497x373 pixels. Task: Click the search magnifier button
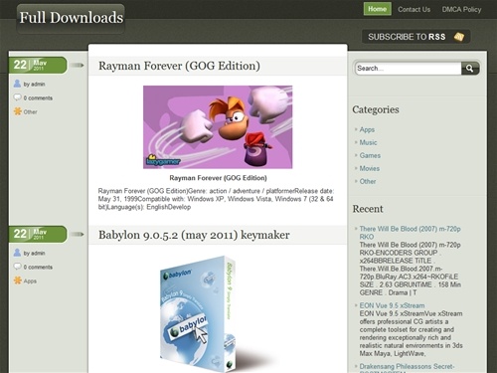(x=470, y=69)
